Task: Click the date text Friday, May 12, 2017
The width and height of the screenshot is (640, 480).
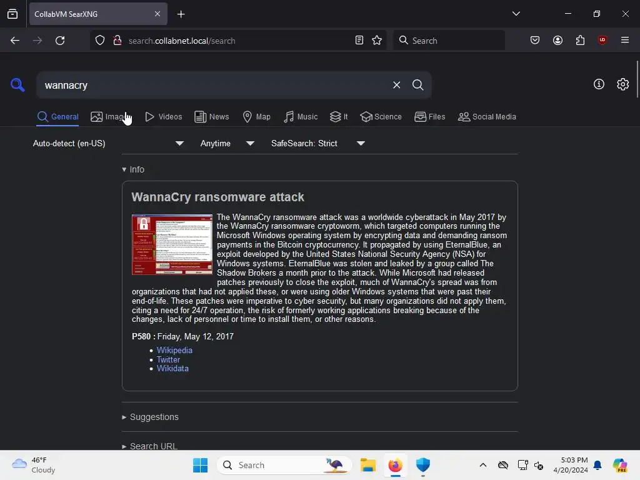Action: pyautogui.click(x=196, y=337)
